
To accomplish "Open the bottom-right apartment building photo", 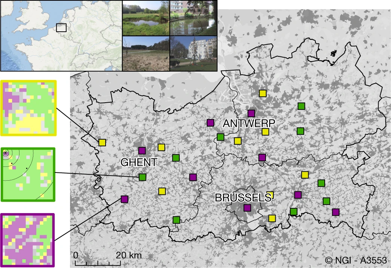I will coord(193,53).
